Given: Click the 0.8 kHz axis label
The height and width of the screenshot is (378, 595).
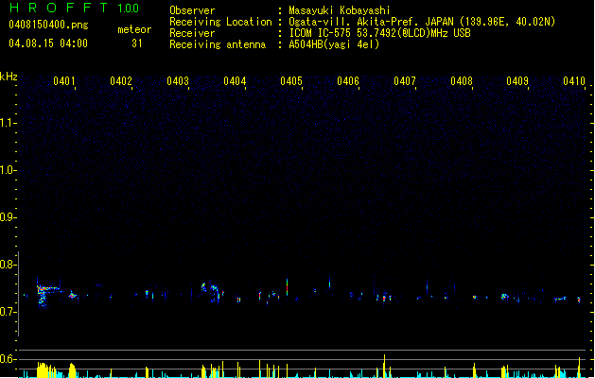Looking at the screenshot, I should (x=8, y=265).
